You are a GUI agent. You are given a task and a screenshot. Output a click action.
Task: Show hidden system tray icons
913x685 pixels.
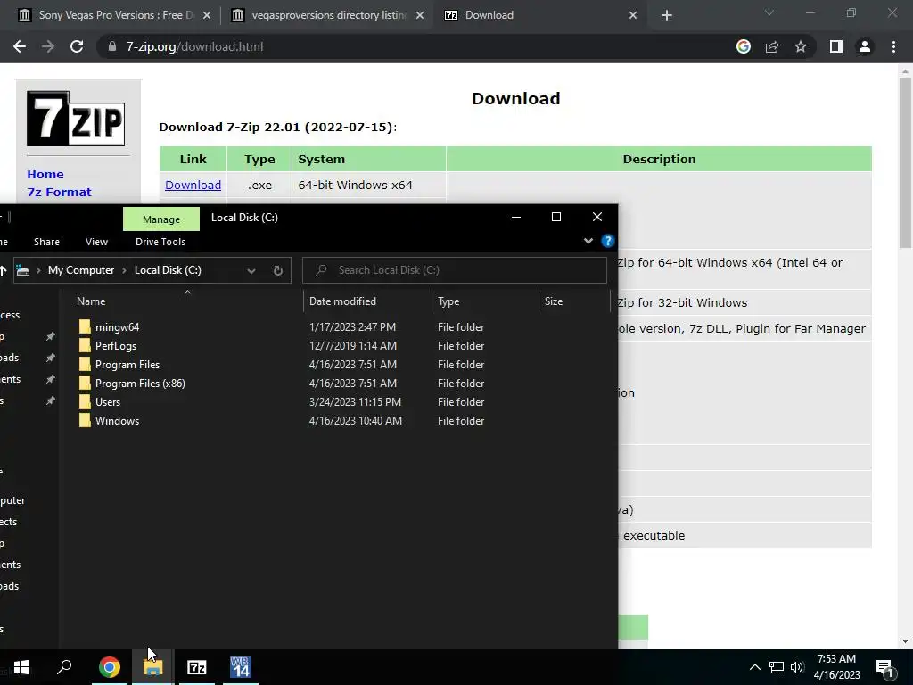754,667
